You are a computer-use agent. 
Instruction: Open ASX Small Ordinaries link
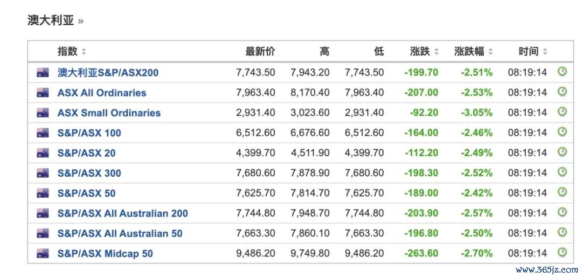[x=109, y=113]
